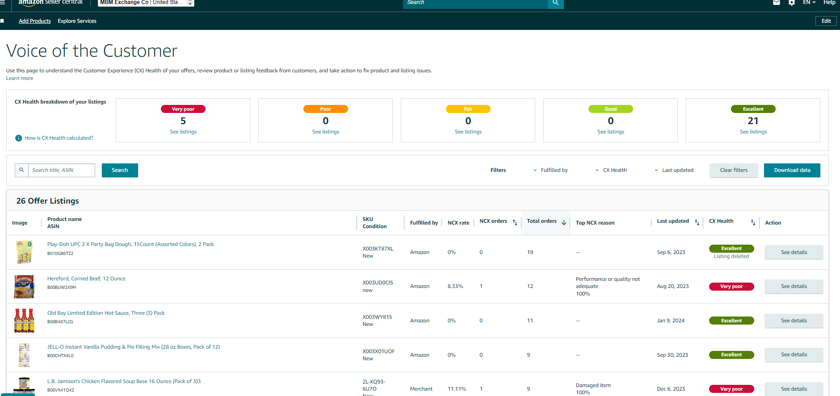Open the MBM Exchange Co account selector
The image size is (840, 396).
point(146,3)
